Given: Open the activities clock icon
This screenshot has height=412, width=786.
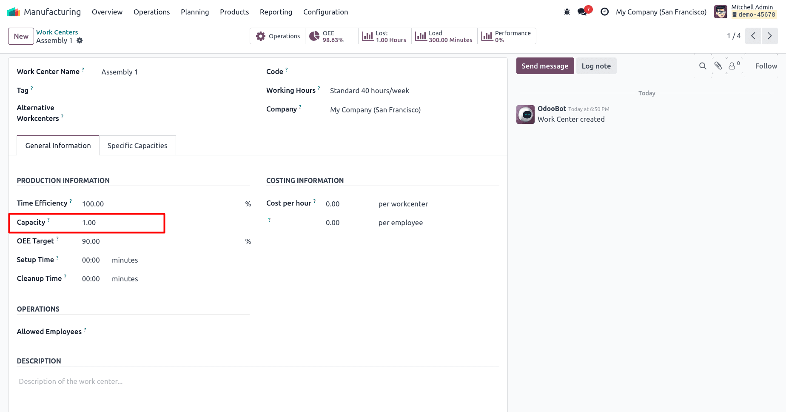Looking at the screenshot, I should pyautogui.click(x=604, y=12).
